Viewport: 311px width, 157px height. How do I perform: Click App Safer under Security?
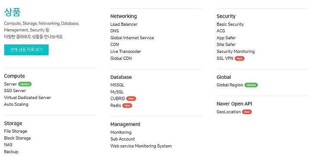pyautogui.click(x=226, y=38)
